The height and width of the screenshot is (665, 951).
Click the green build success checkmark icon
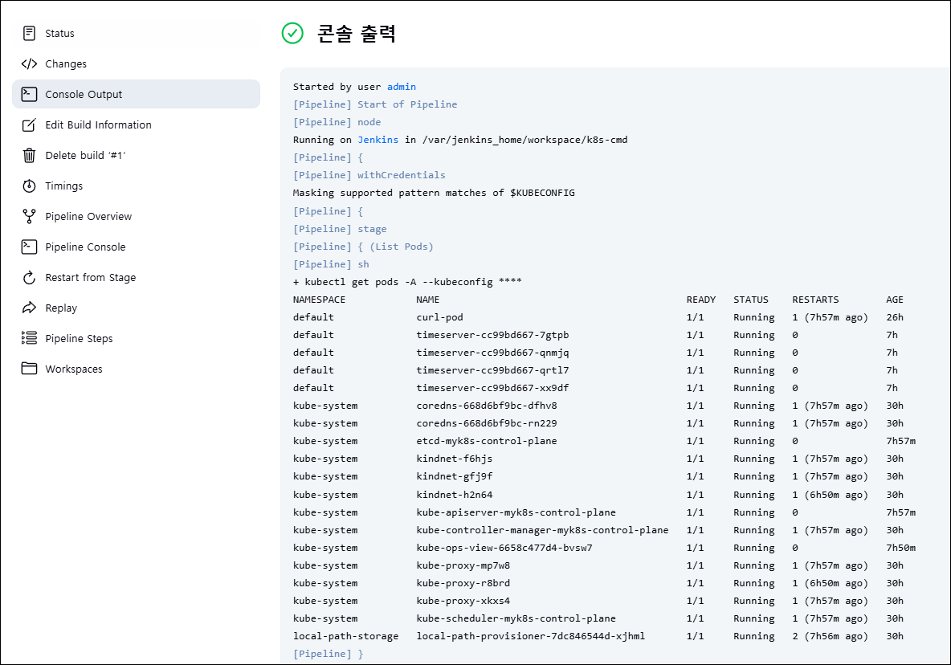click(x=292, y=34)
